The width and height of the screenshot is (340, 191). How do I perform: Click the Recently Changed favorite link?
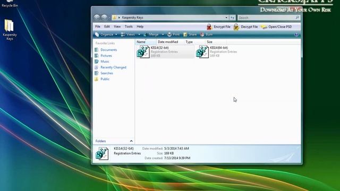pos(113,67)
